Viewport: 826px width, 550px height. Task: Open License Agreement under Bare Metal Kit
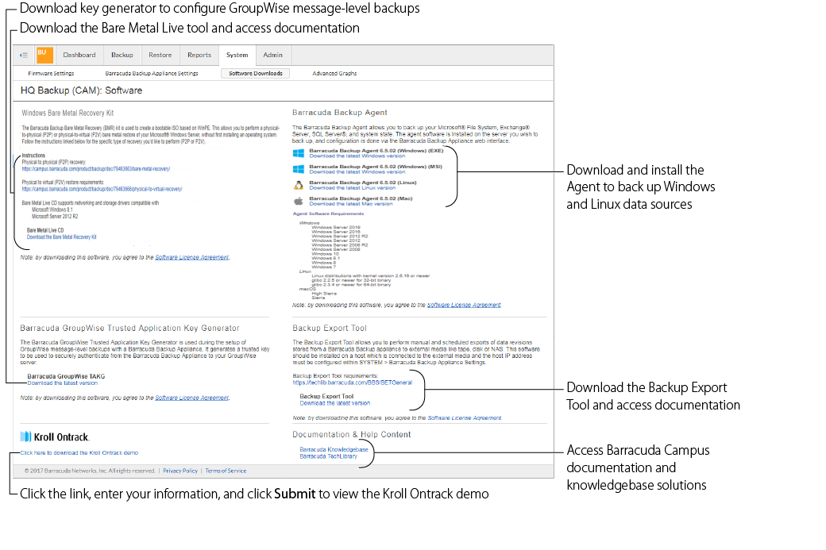(191, 257)
